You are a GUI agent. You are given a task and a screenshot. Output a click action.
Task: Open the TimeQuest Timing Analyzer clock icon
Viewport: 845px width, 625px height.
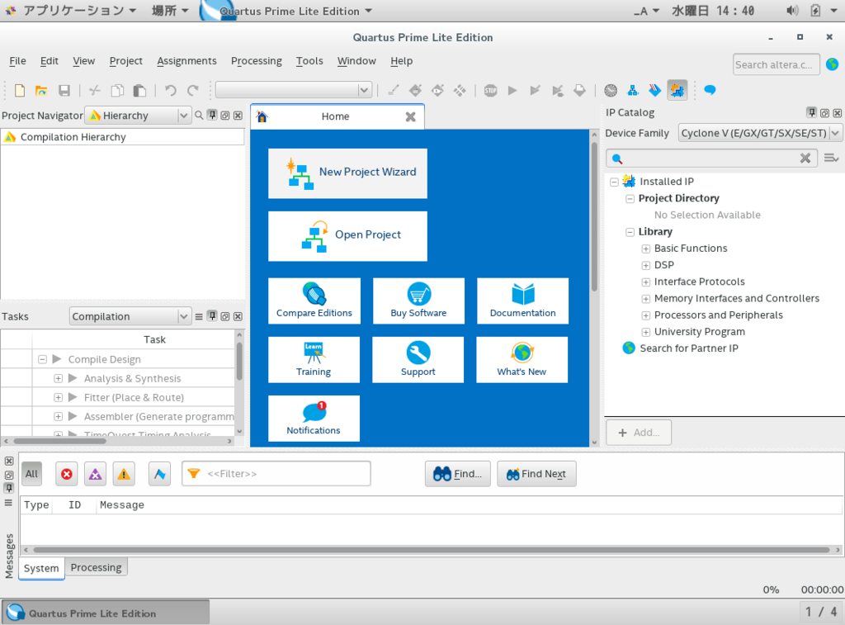tap(611, 90)
